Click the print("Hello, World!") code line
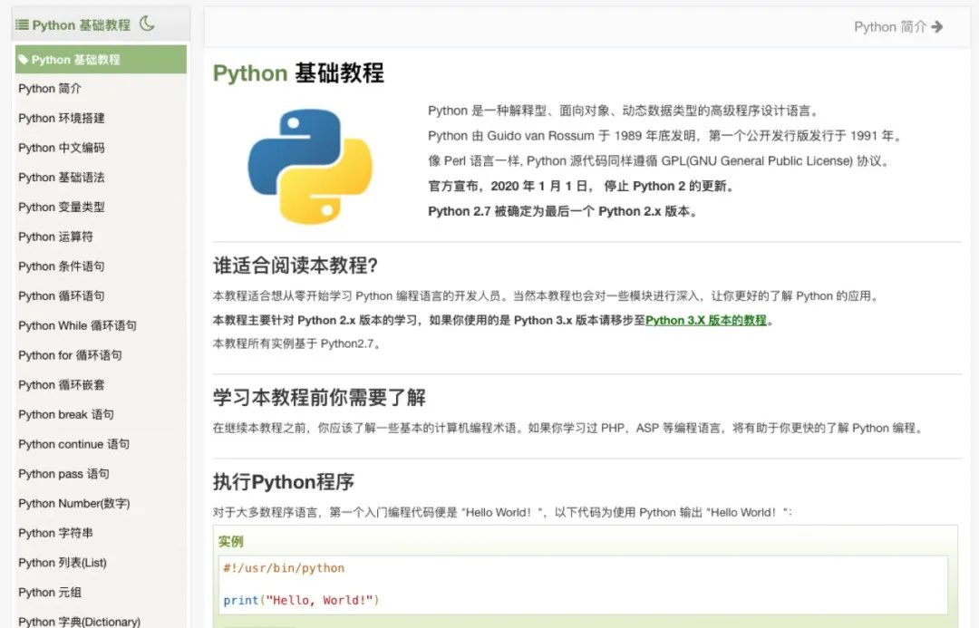This screenshot has height=628, width=979. (x=301, y=601)
